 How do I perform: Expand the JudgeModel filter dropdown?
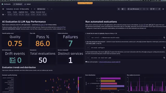[x=21, y=14]
